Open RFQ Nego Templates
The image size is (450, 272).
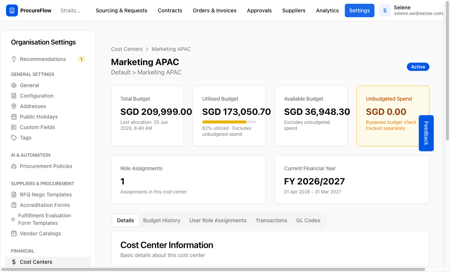(x=46, y=195)
